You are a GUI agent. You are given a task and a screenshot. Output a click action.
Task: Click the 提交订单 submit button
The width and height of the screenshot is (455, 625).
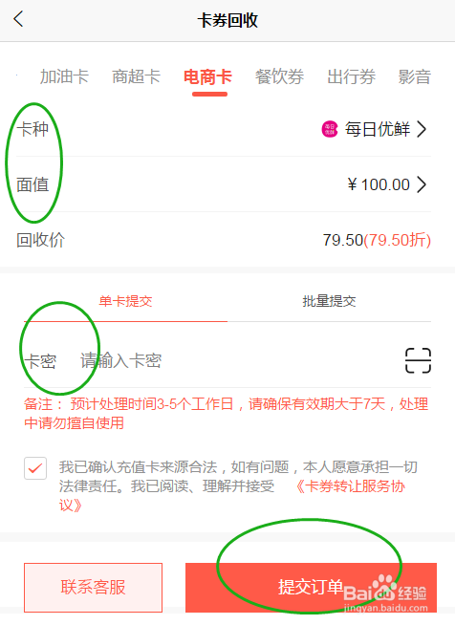click(x=311, y=588)
